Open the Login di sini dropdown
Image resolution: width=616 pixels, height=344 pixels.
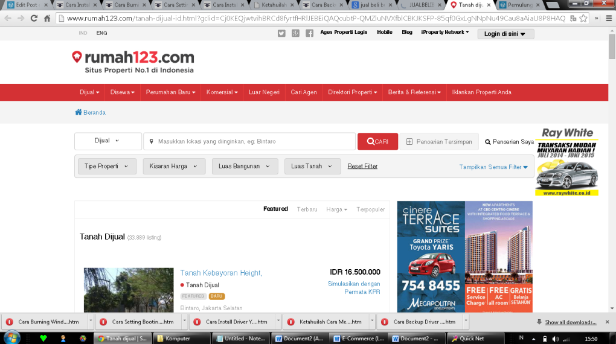click(x=505, y=34)
